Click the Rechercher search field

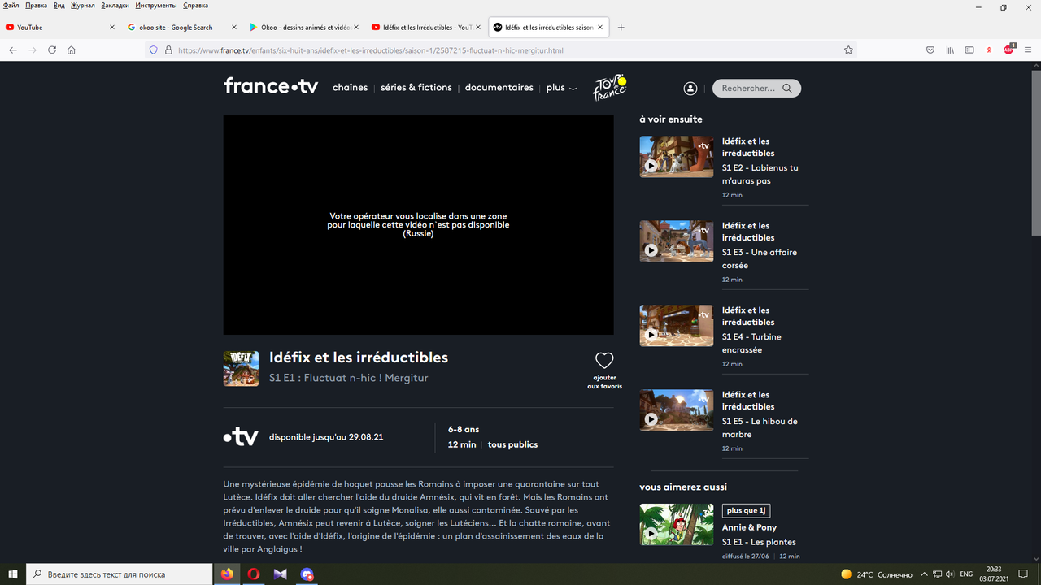(756, 88)
